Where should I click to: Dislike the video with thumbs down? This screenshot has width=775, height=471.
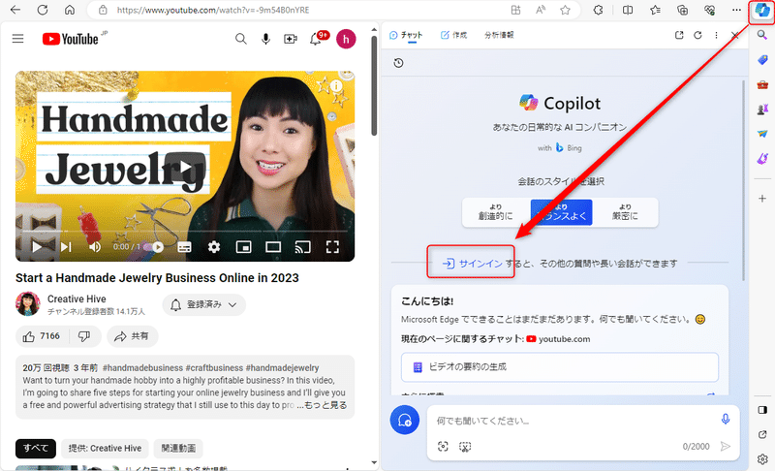click(x=84, y=336)
